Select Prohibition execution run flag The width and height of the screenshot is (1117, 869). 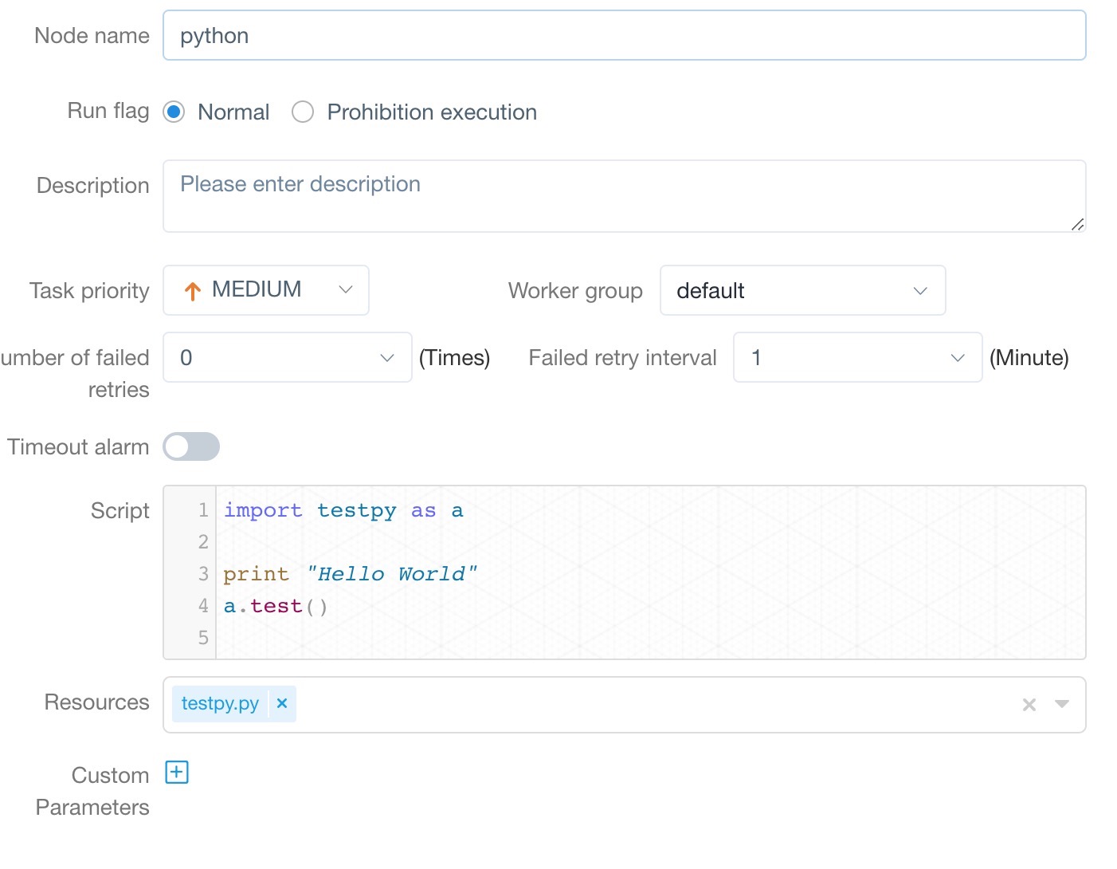click(303, 112)
